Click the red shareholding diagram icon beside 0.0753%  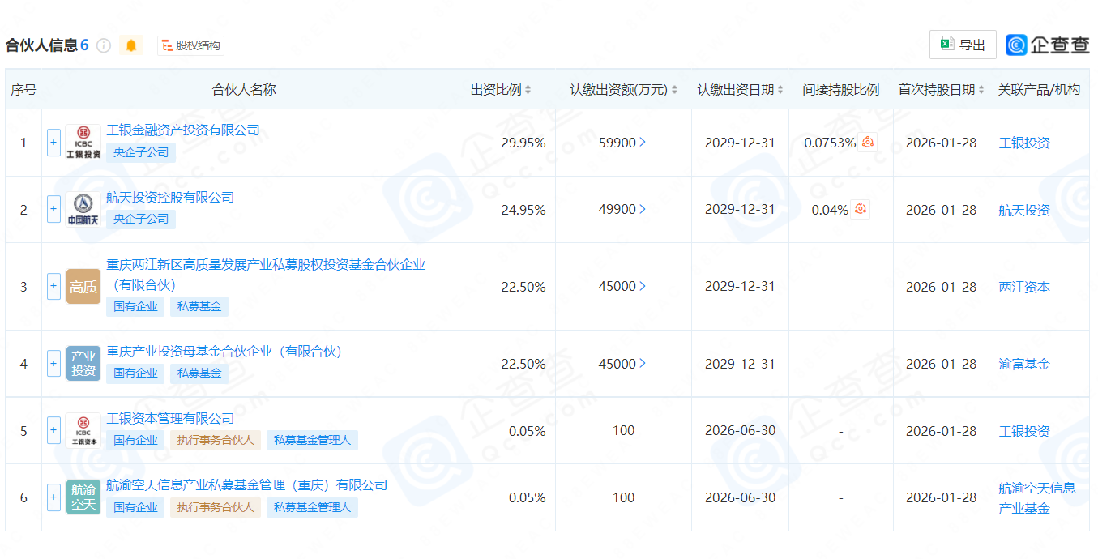(867, 142)
